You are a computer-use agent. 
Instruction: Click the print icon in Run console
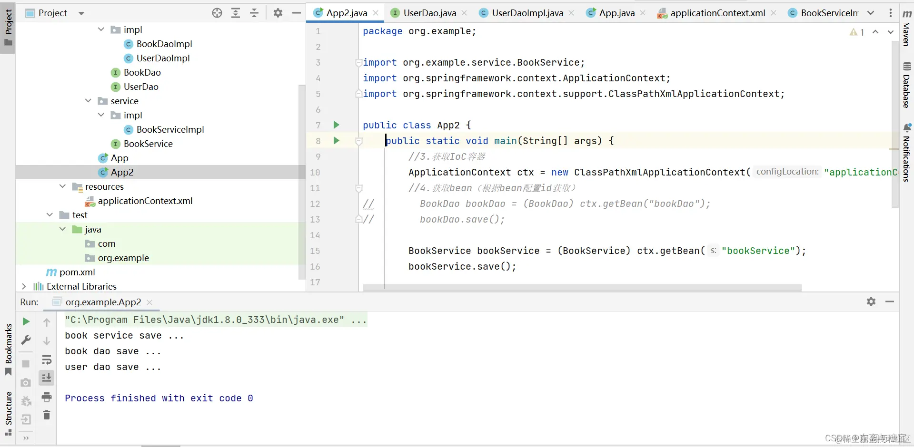(x=47, y=397)
